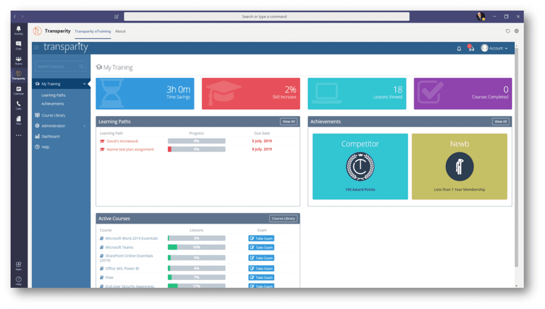545x309 pixels.
Task: Click the notifications bell icon
Action: pos(459,48)
